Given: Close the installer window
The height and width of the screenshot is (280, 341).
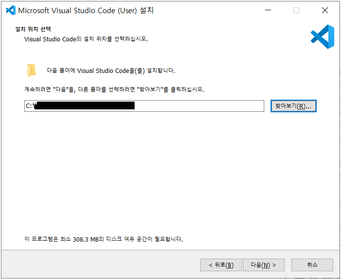Looking at the screenshot, I should tap(325, 10).
